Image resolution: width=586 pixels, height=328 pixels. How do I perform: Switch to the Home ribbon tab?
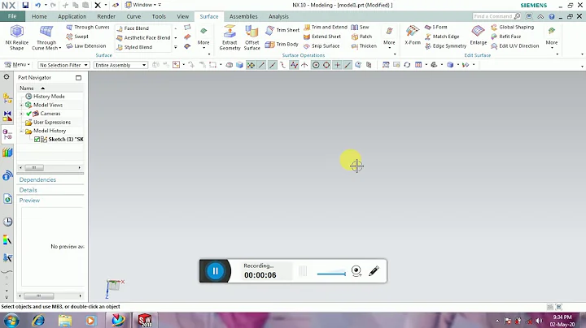[x=39, y=16]
